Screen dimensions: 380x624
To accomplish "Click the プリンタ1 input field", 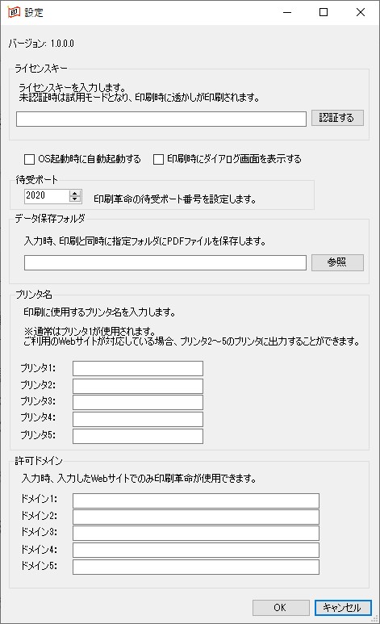I will pos(138,369).
